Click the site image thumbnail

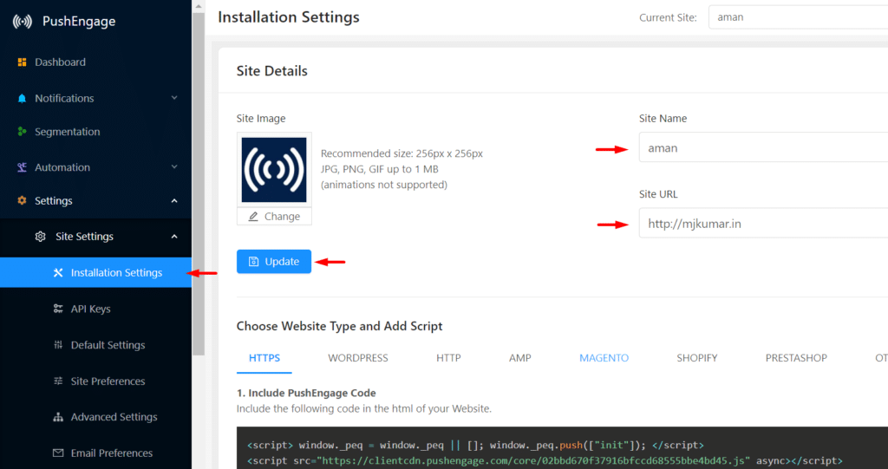tap(274, 170)
